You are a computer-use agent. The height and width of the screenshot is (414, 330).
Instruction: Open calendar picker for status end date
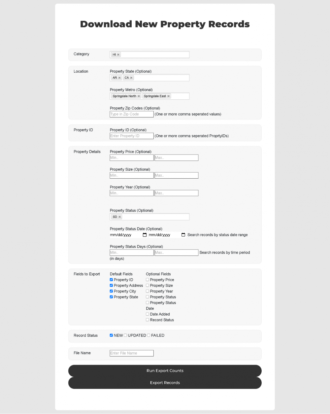183,235
